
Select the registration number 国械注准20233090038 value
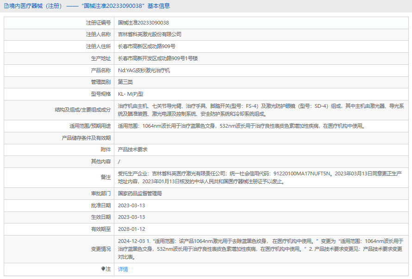click(x=144, y=23)
